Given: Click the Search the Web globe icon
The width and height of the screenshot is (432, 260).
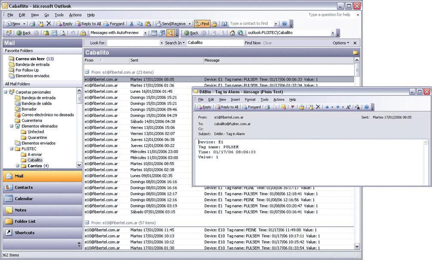Looking at the screenshot, I should coord(241,33).
